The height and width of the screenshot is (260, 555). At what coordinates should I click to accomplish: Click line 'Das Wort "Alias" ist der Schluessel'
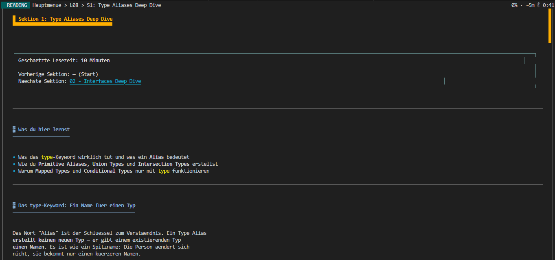tap(110, 233)
